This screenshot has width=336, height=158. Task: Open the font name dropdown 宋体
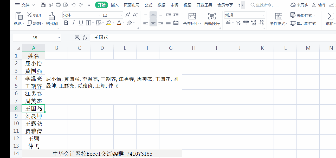click(x=100, y=15)
